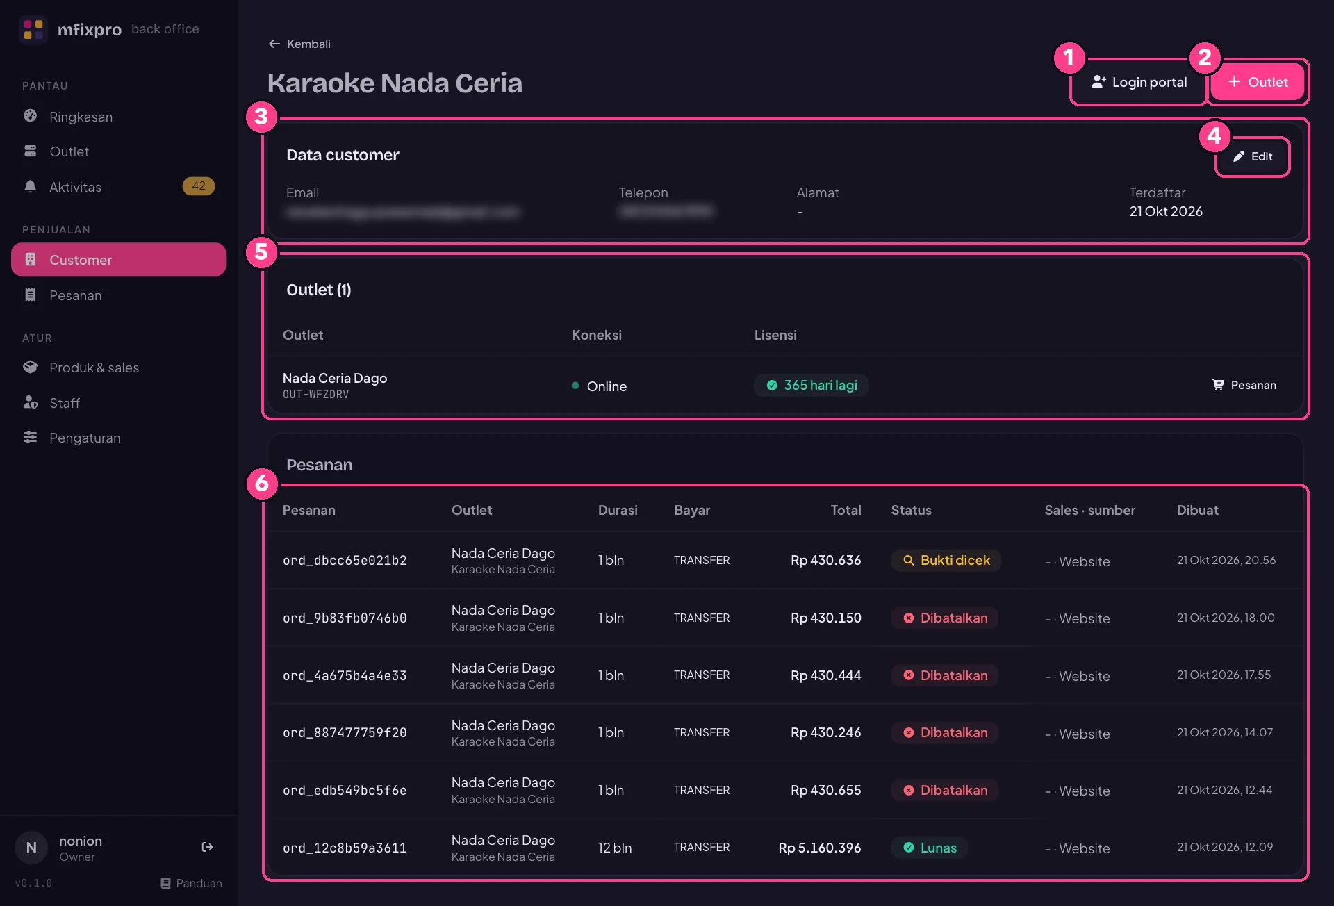Open order ord_9b83fb0746b0
Image resolution: width=1334 pixels, height=906 pixels.
point(345,618)
